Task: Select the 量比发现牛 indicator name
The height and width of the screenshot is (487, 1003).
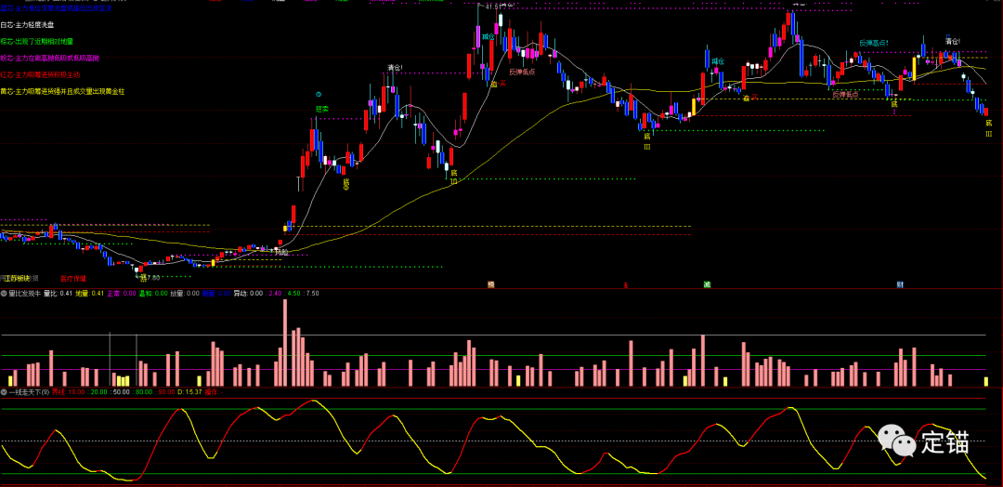Action: coord(25,293)
